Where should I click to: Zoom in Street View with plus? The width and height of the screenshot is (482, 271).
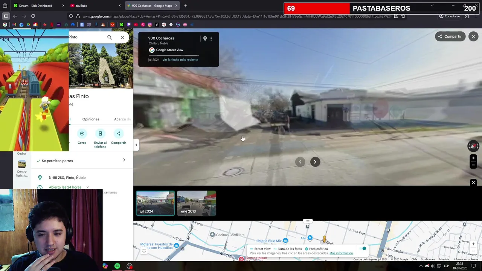(x=473, y=158)
